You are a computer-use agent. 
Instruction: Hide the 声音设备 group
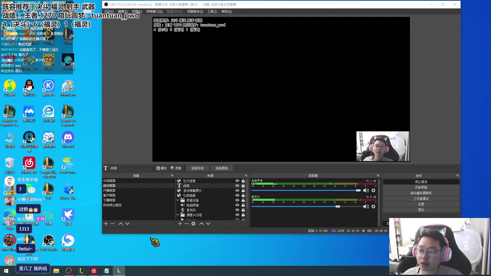[237, 200]
